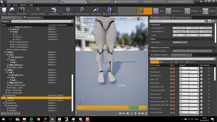
Task: Open the Edit menu
Action: pos(8,5)
